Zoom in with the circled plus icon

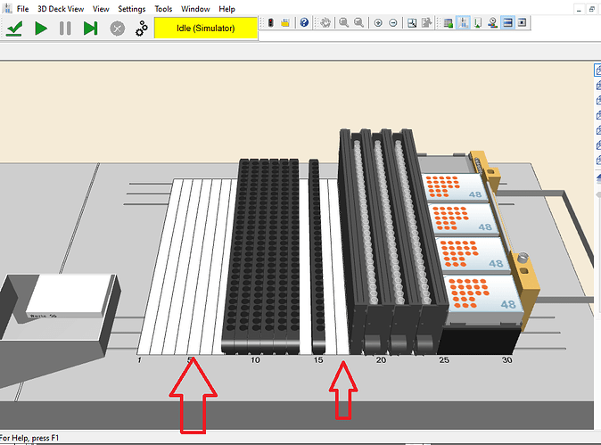(x=378, y=23)
